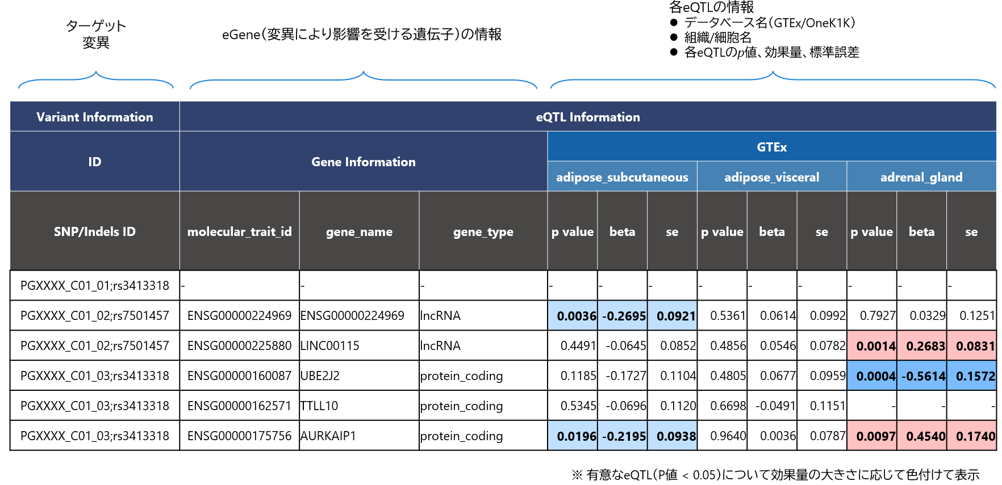Click p value 0.7927 in adrenal_gland
This screenshot has height=485, width=1002.
[872, 315]
